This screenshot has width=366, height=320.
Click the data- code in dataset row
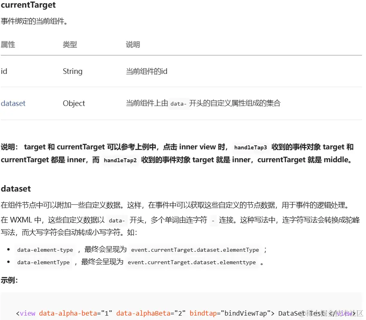pos(178,104)
